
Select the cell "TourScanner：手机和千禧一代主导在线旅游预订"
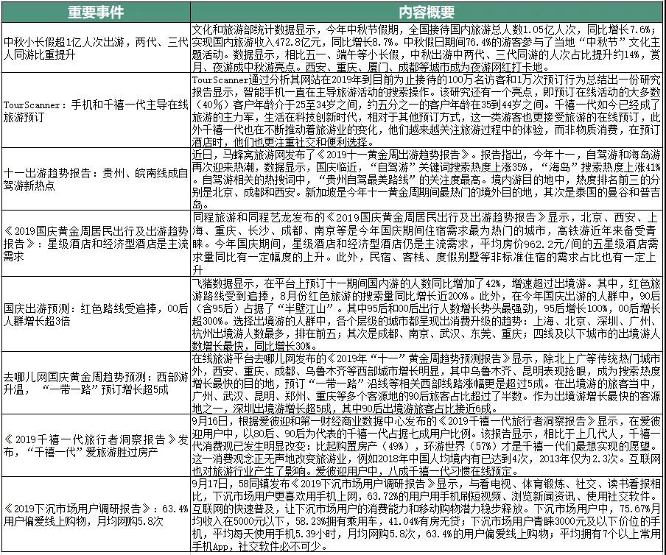96,110
